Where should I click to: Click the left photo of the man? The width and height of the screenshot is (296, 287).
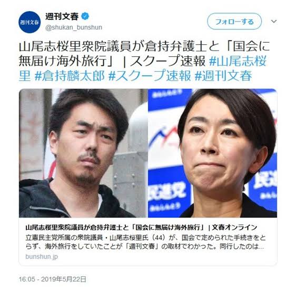pyautogui.click(x=83, y=153)
